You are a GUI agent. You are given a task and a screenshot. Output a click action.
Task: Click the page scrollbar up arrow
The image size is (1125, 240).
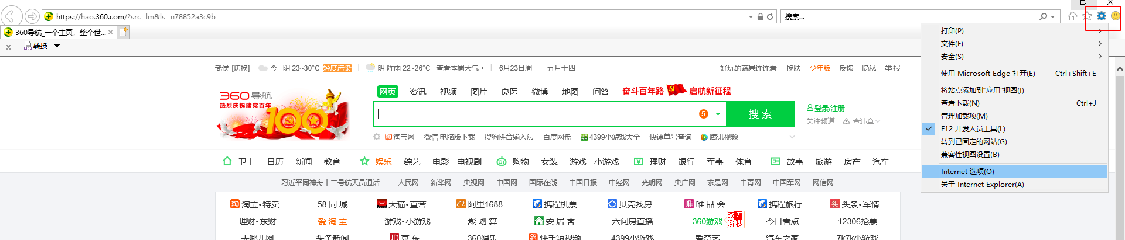point(1120,69)
